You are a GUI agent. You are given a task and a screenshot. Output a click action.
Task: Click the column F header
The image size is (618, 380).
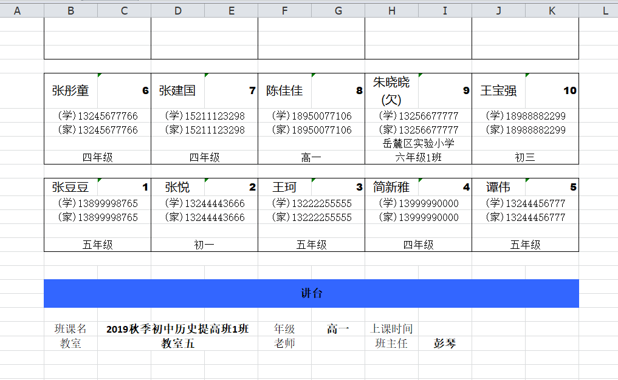(x=284, y=10)
